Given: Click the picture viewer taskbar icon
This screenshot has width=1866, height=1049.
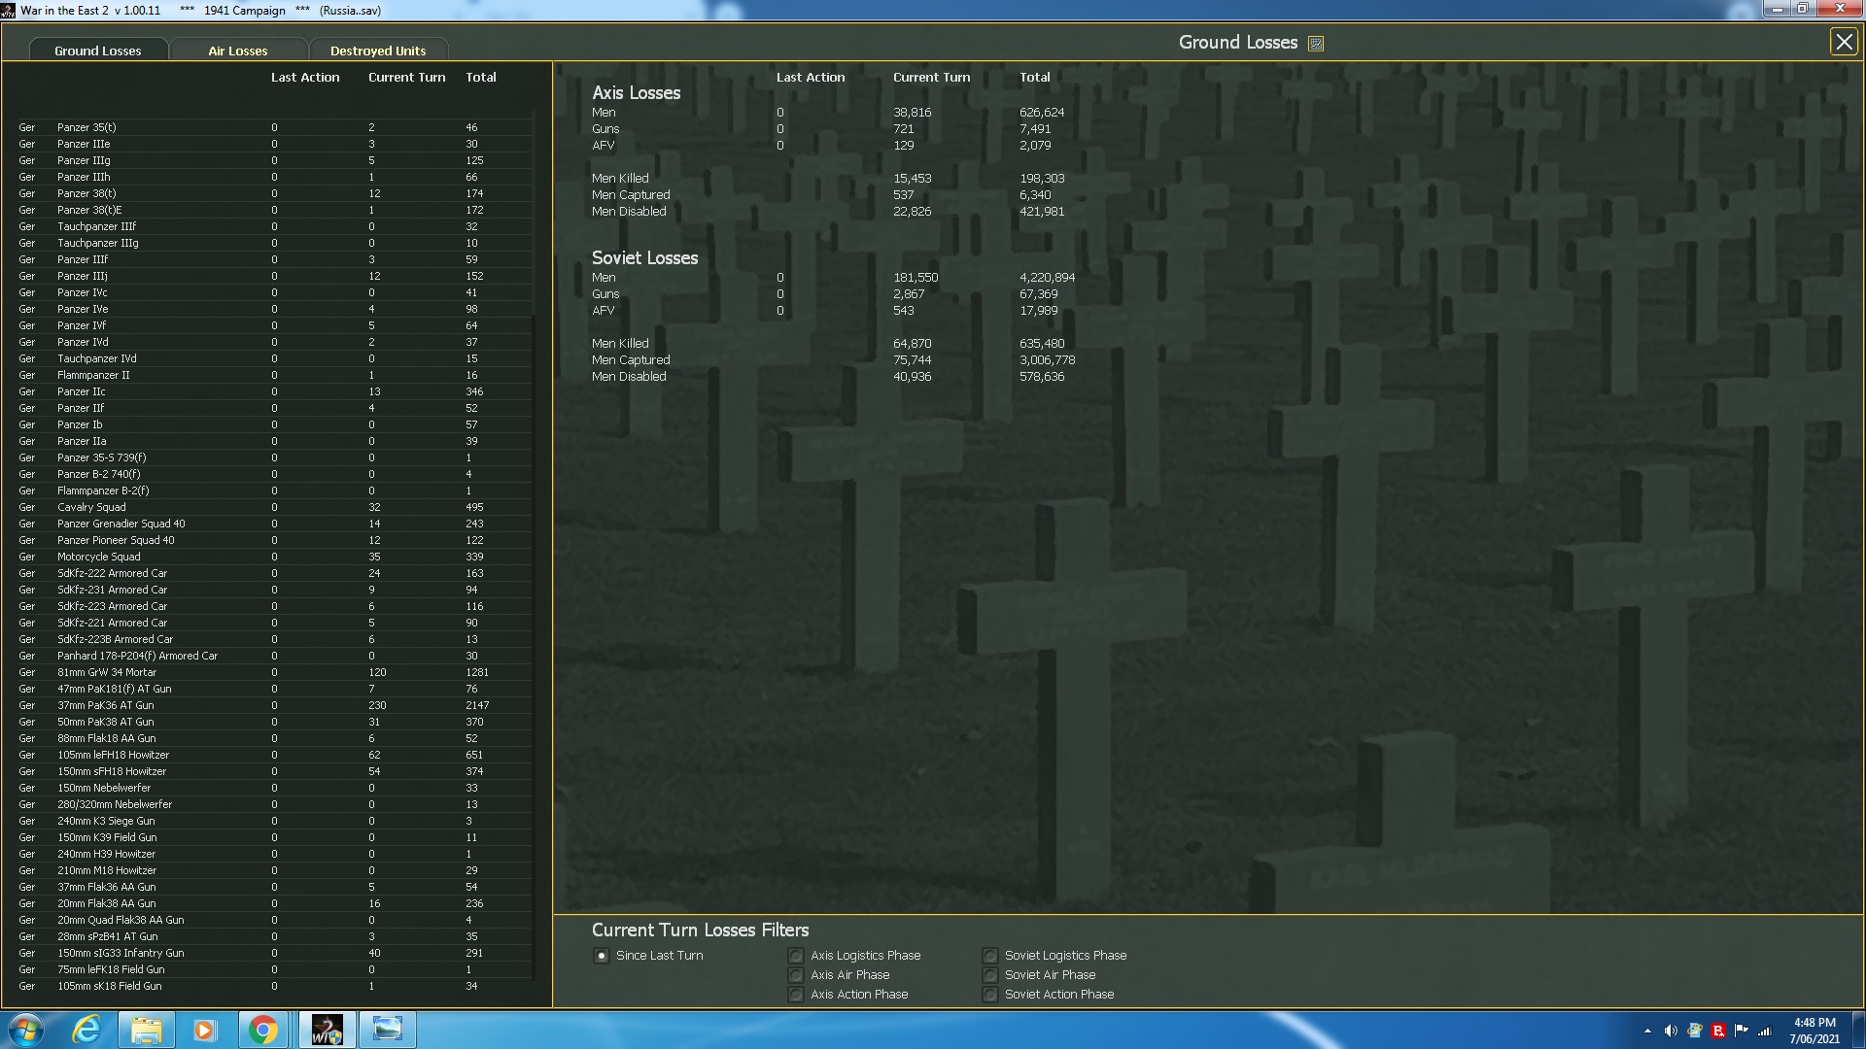Looking at the screenshot, I should pos(388,1030).
